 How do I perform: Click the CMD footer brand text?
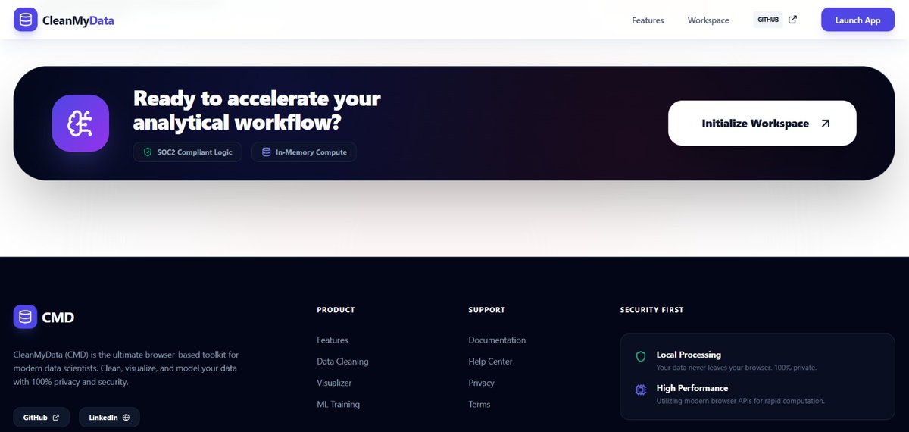point(58,318)
